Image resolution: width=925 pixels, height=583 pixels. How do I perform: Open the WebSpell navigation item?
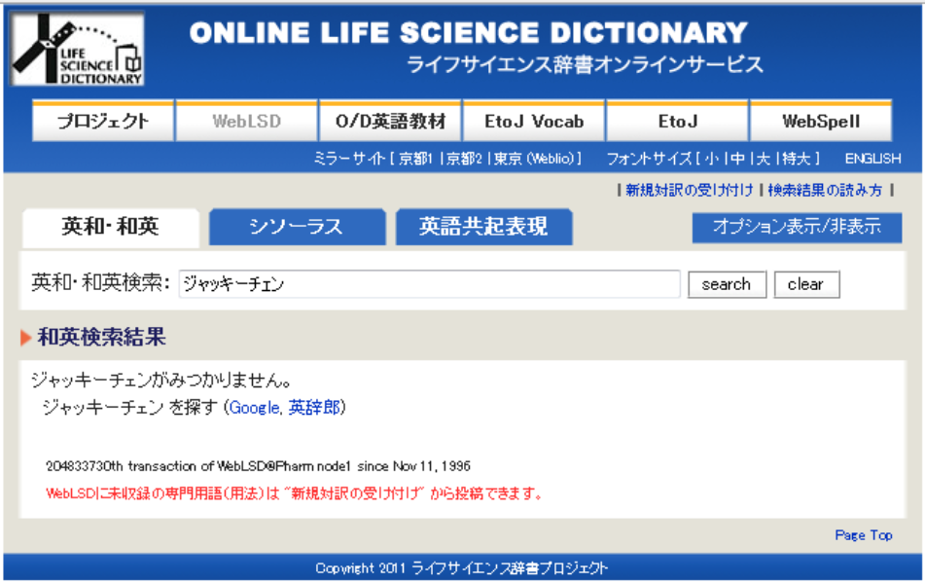820,122
